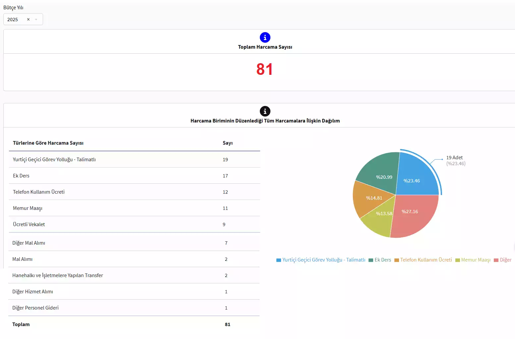Viewport: 515px width, 339px height.
Task: Click the blue info icon above Toplam Harcama Sayısı
Action: coord(265,37)
